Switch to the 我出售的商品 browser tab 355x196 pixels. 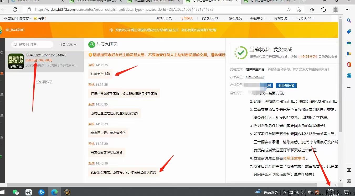154,1
